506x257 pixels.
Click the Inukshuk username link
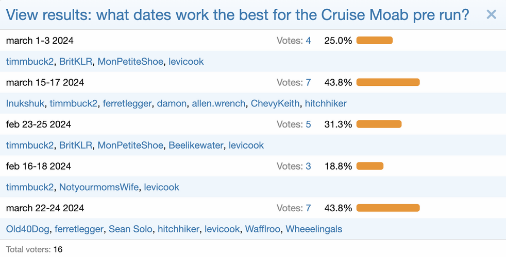25,103
